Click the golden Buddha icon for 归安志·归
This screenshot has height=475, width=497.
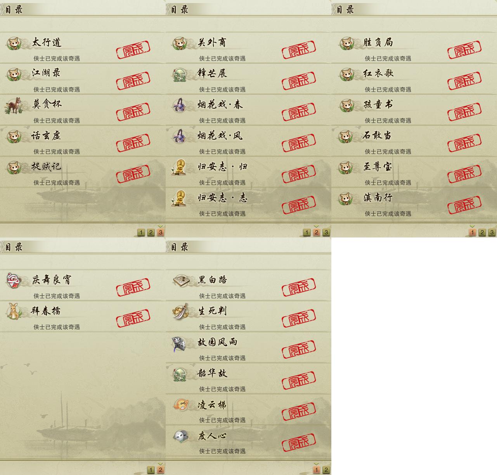[x=180, y=167]
